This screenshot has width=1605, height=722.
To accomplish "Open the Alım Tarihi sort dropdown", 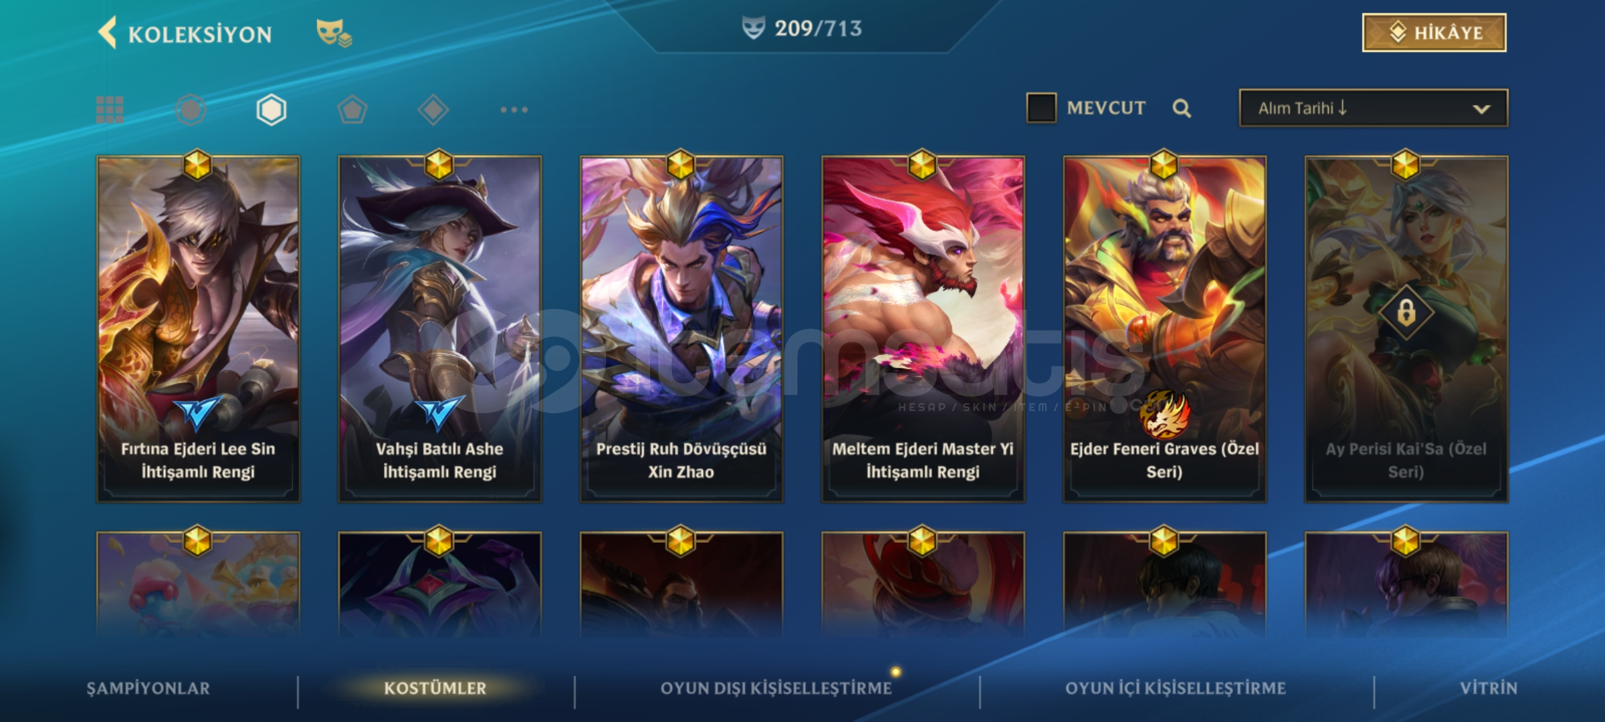I will [1373, 108].
